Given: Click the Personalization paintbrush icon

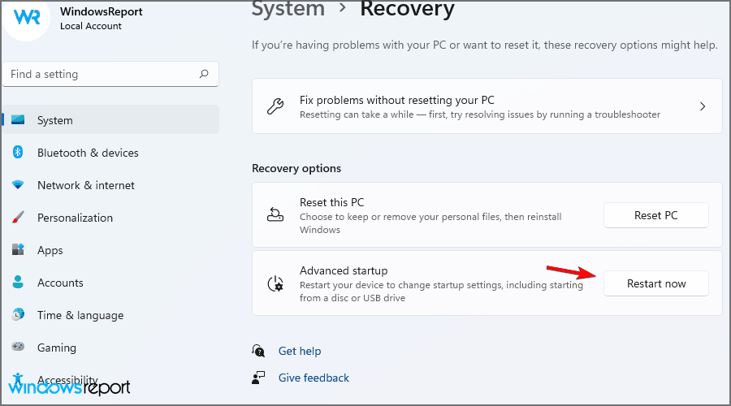Looking at the screenshot, I should pos(18,218).
